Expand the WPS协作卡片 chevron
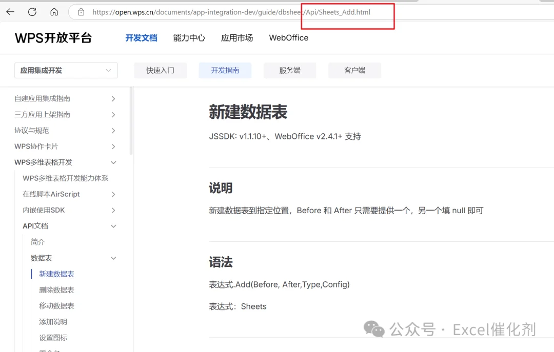 [x=113, y=147]
